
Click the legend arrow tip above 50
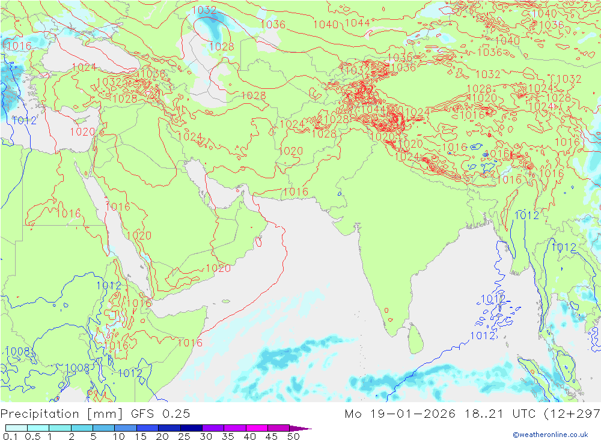(301, 429)
